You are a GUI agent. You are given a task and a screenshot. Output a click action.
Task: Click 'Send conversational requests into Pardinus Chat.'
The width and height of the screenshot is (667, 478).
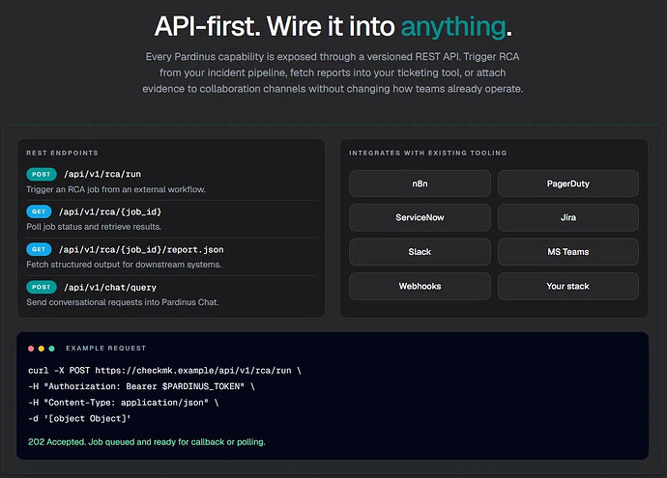pyautogui.click(x=123, y=302)
